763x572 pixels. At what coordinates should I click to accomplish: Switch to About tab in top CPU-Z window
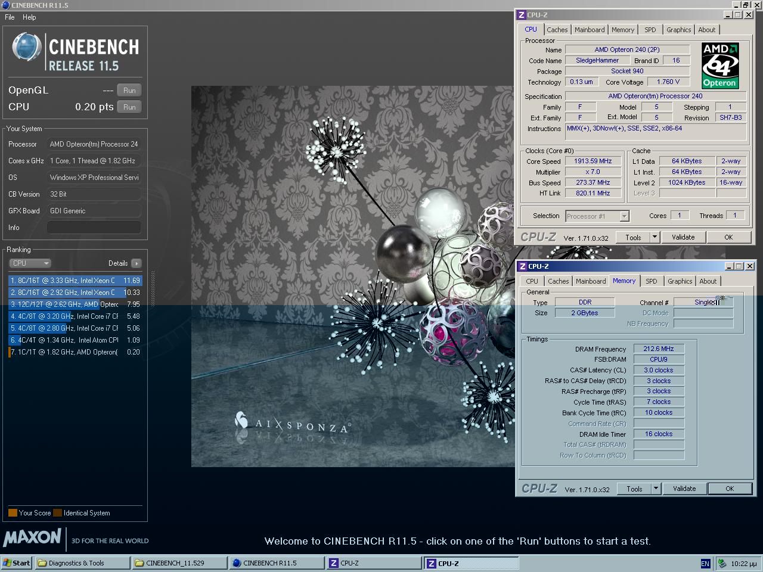tap(707, 30)
